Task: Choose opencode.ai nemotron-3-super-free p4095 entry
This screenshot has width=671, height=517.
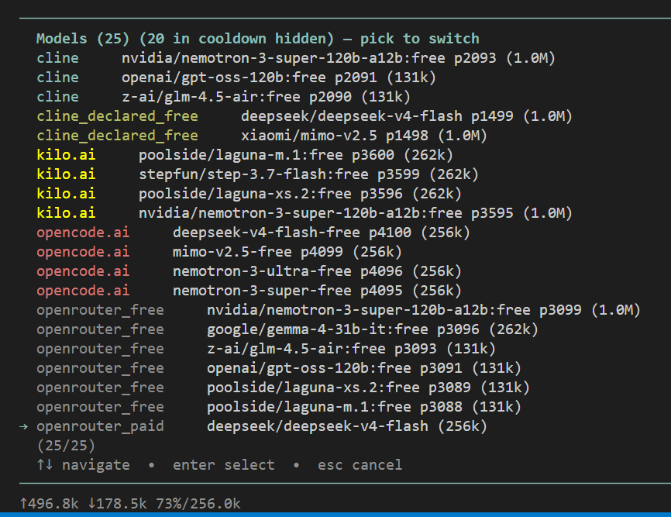Action: point(249,291)
